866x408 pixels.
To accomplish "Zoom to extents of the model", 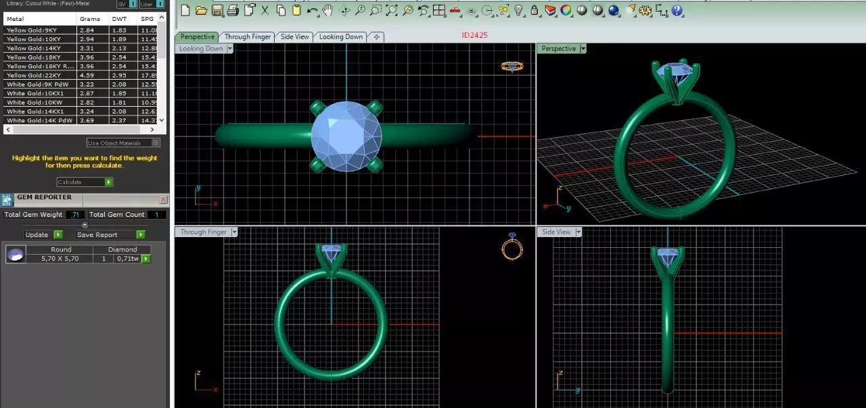I will coord(392,10).
